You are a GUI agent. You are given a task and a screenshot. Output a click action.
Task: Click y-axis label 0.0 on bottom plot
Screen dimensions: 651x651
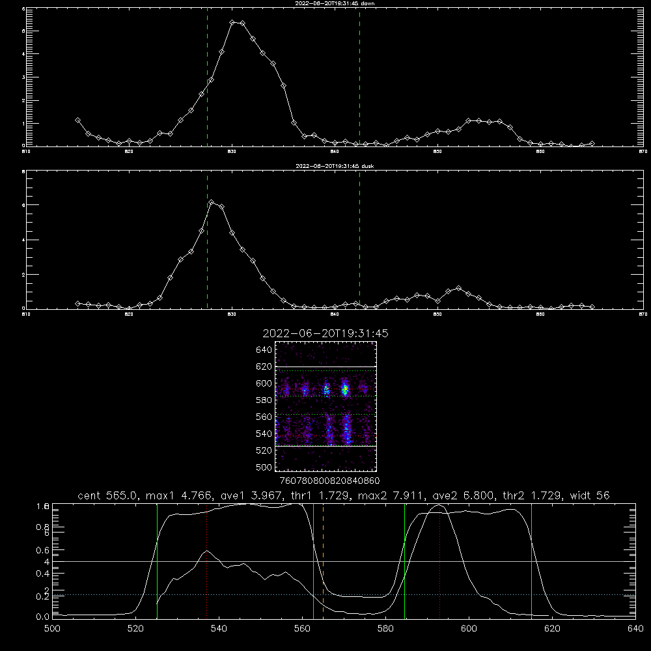click(x=43, y=617)
